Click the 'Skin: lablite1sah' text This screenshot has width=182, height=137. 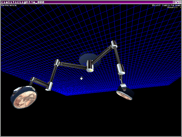[166, 5]
